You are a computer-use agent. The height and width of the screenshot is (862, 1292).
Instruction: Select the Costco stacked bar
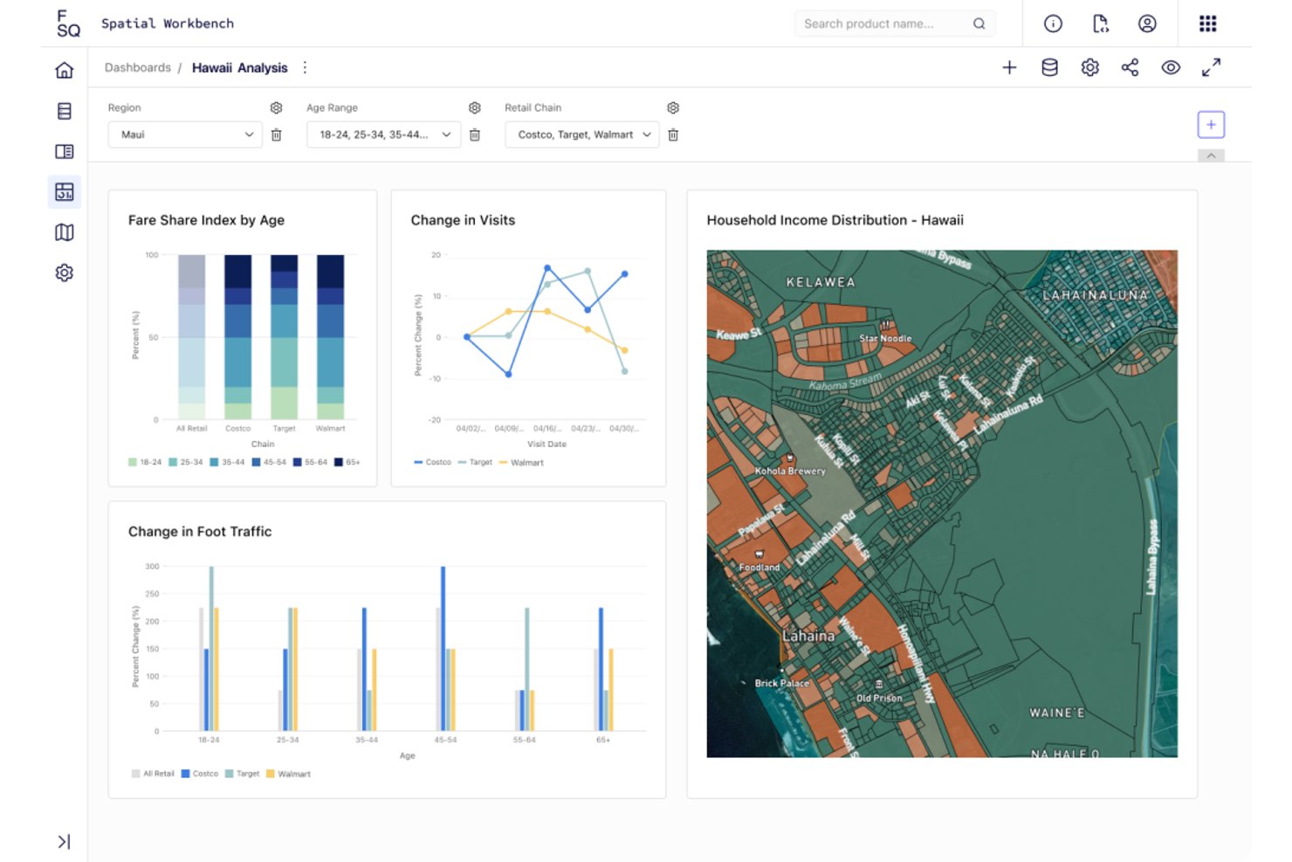click(x=237, y=337)
